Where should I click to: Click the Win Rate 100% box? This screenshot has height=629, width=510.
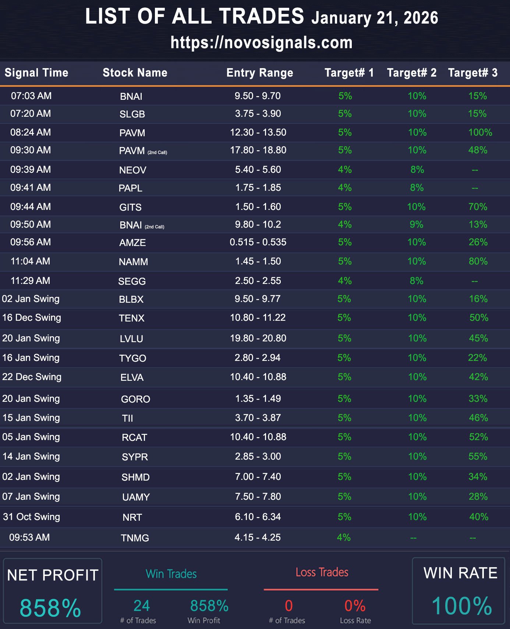pos(460,591)
